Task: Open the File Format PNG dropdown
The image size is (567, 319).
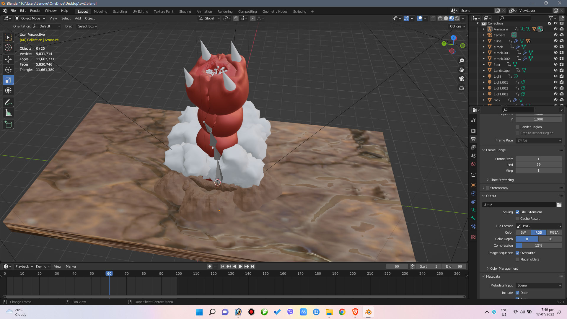Action: (x=539, y=226)
